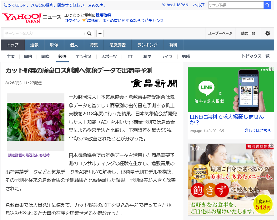Screen dimensions: 277x220
Task: Click the shopping cart icon near 増税前 promo
Action: tap(84, 20)
